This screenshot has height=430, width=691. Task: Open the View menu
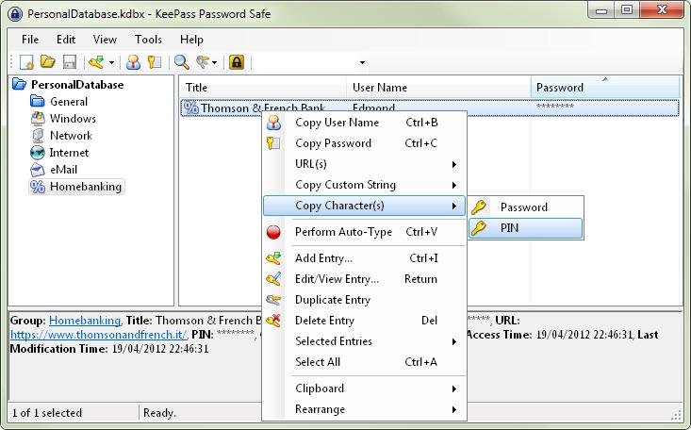tap(105, 40)
